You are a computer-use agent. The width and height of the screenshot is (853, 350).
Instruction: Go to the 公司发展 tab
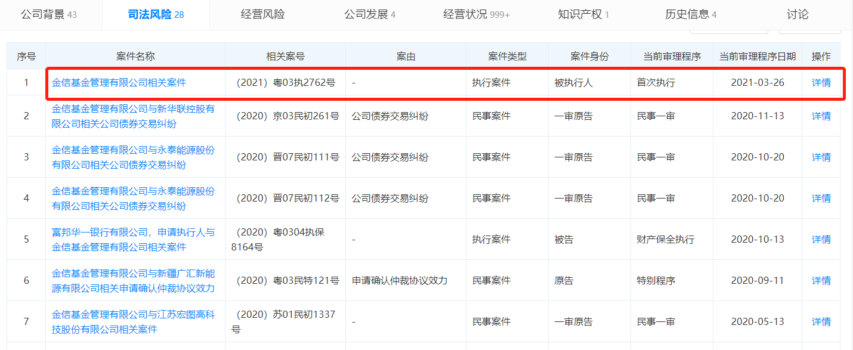coord(370,14)
